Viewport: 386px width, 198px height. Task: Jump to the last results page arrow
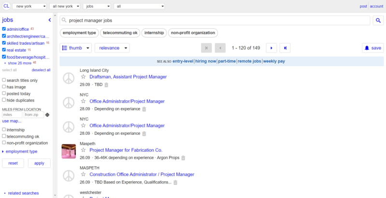coord(285,48)
